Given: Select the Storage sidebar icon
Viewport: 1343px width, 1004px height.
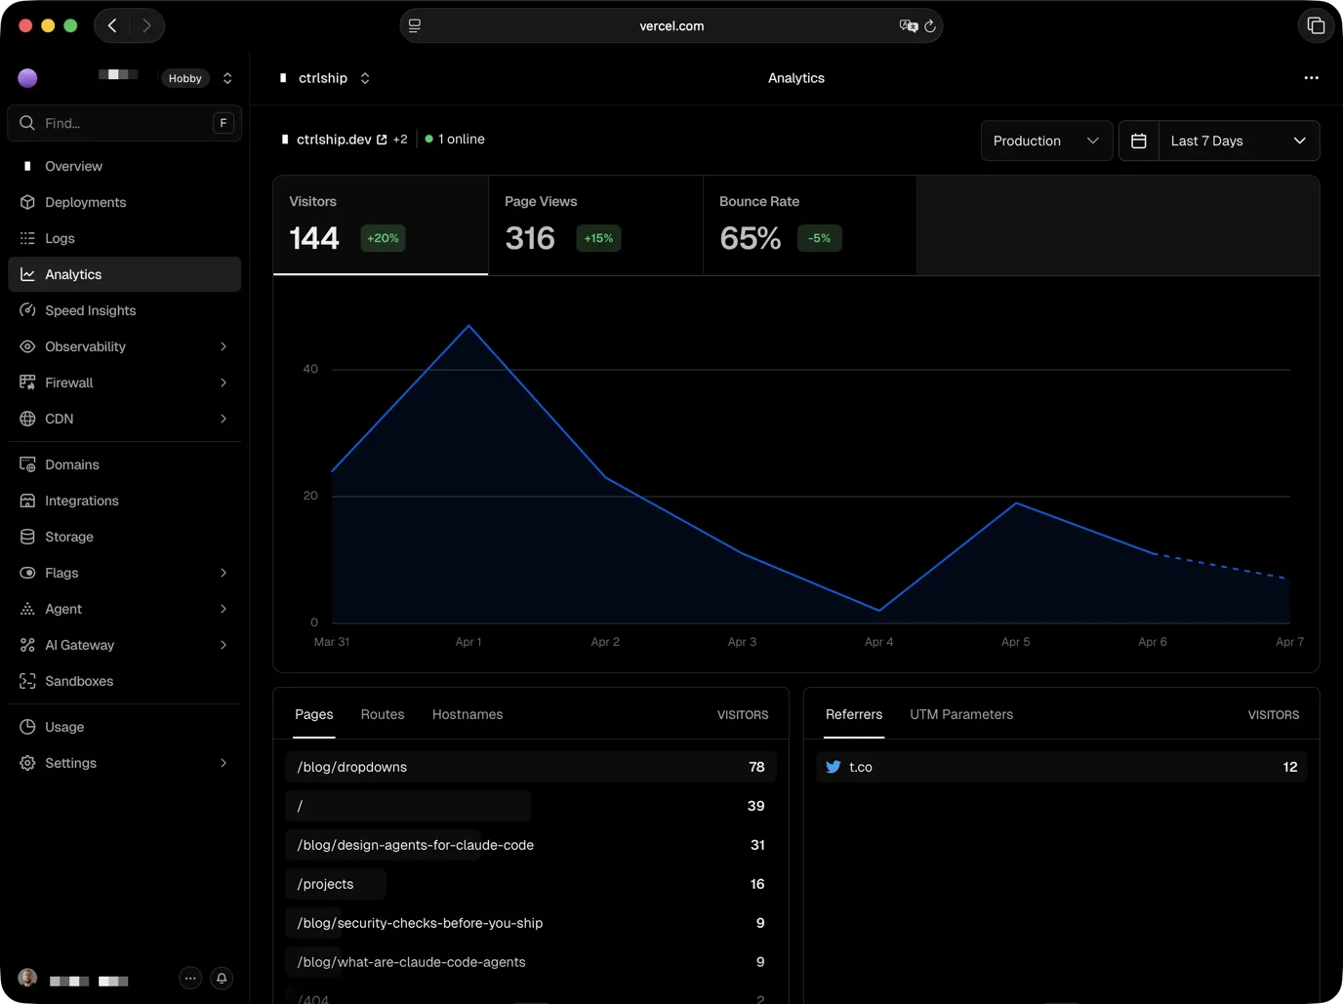Looking at the screenshot, I should click(27, 537).
